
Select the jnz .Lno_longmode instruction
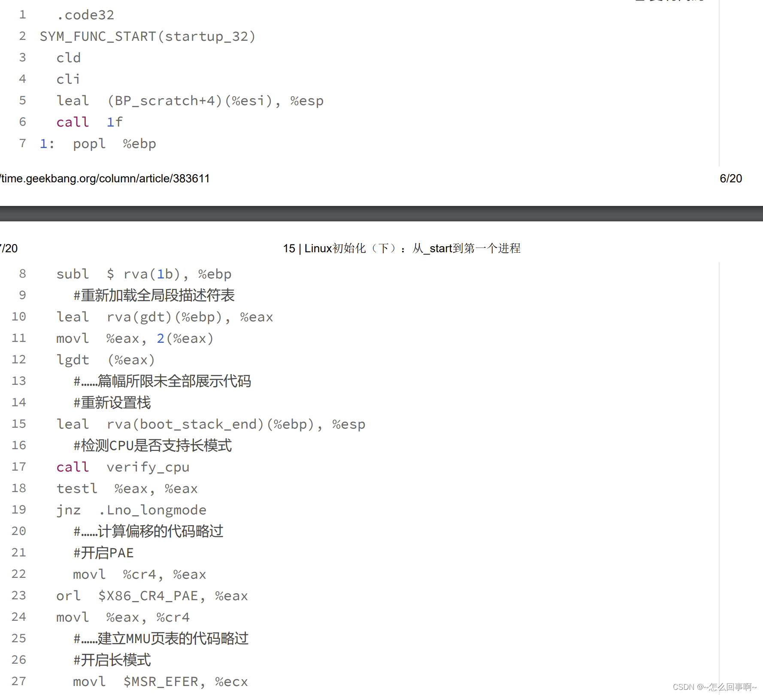(131, 510)
